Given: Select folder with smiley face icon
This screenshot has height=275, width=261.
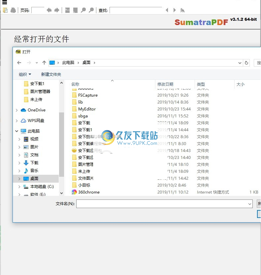Looking at the screenshot, I should pos(74,150).
